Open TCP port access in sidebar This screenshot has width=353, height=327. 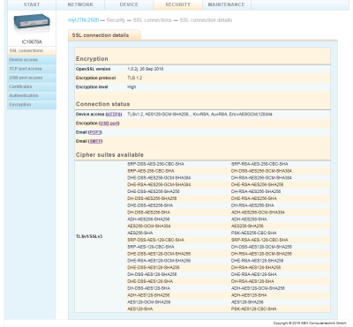click(x=32, y=69)
